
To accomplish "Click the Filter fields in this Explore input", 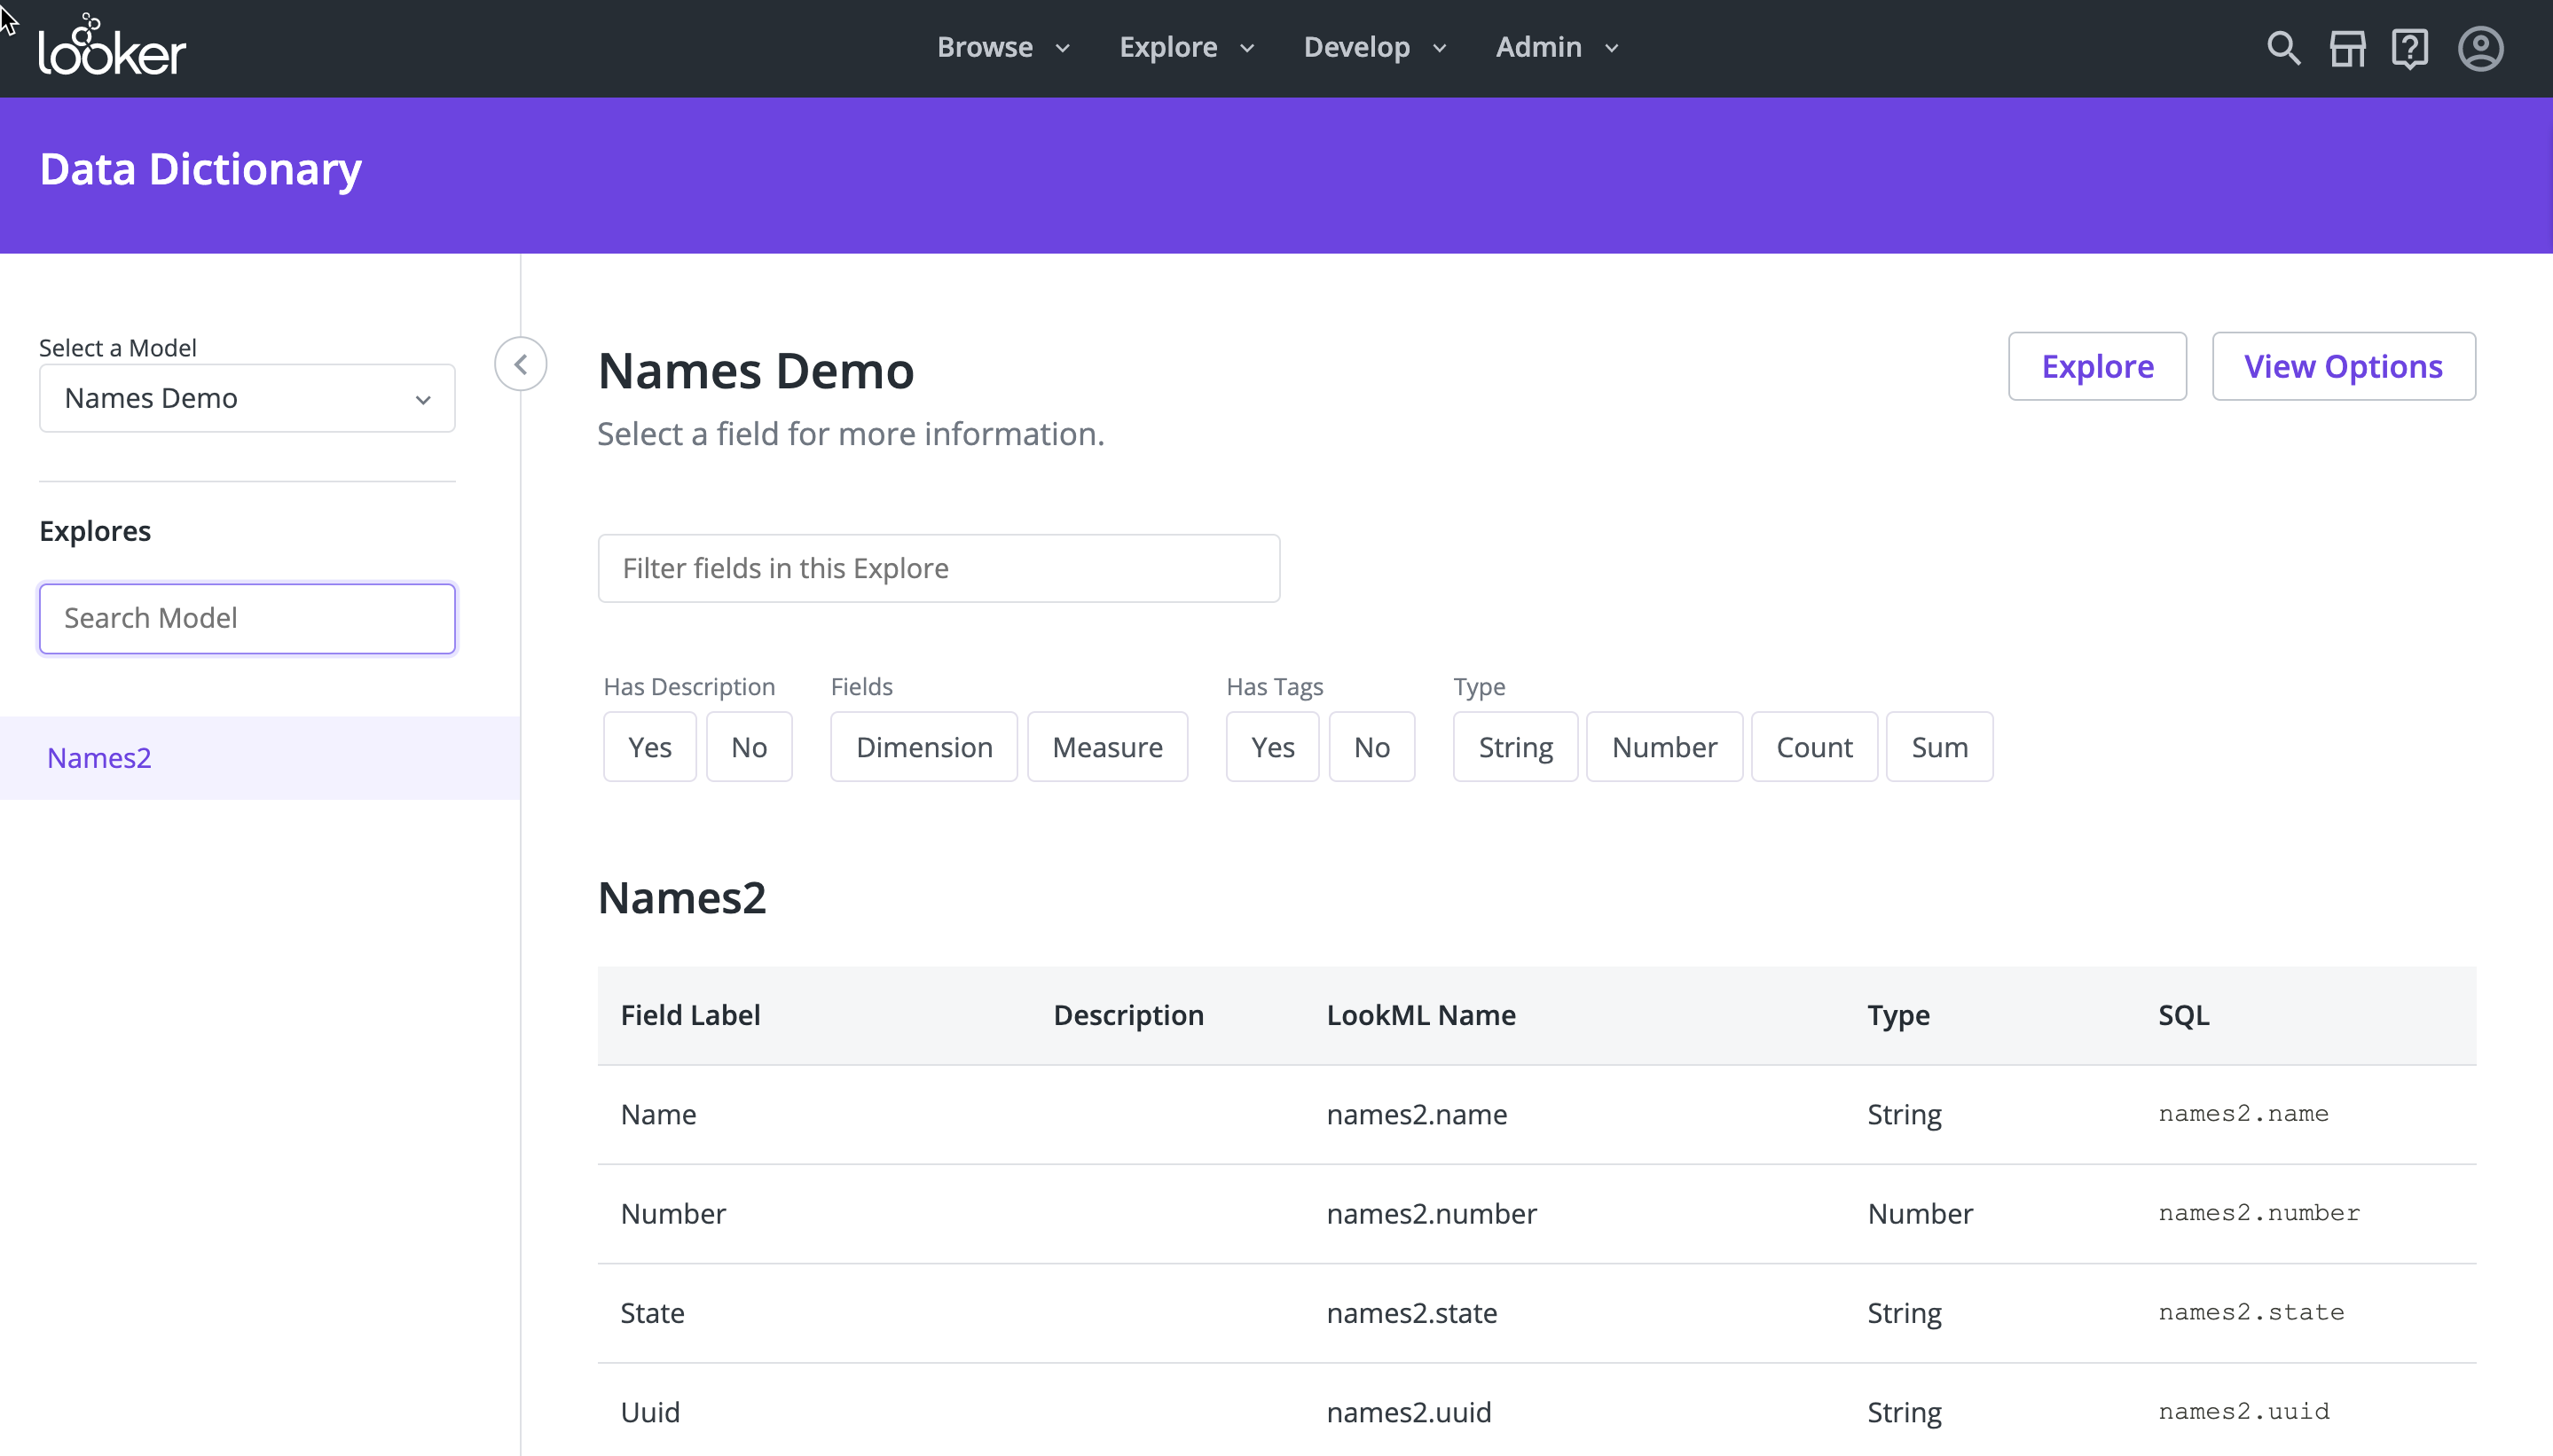I will coord(939,568).
